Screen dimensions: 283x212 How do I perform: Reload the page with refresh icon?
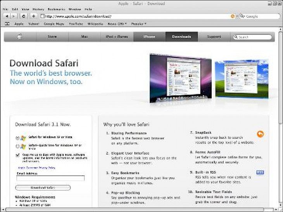(x=24, y=16)
